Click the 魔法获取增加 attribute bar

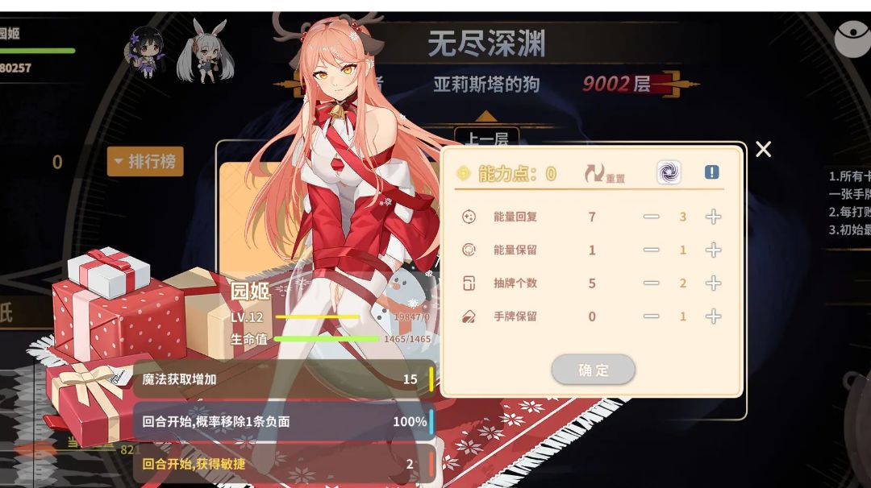(x=283, y=378)
